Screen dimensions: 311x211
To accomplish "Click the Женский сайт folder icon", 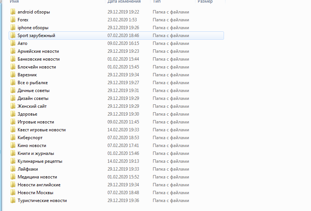I will [13, 106].
